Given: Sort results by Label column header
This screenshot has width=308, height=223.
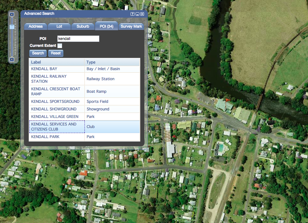Looking at the screenshot, I should [57, 62].
